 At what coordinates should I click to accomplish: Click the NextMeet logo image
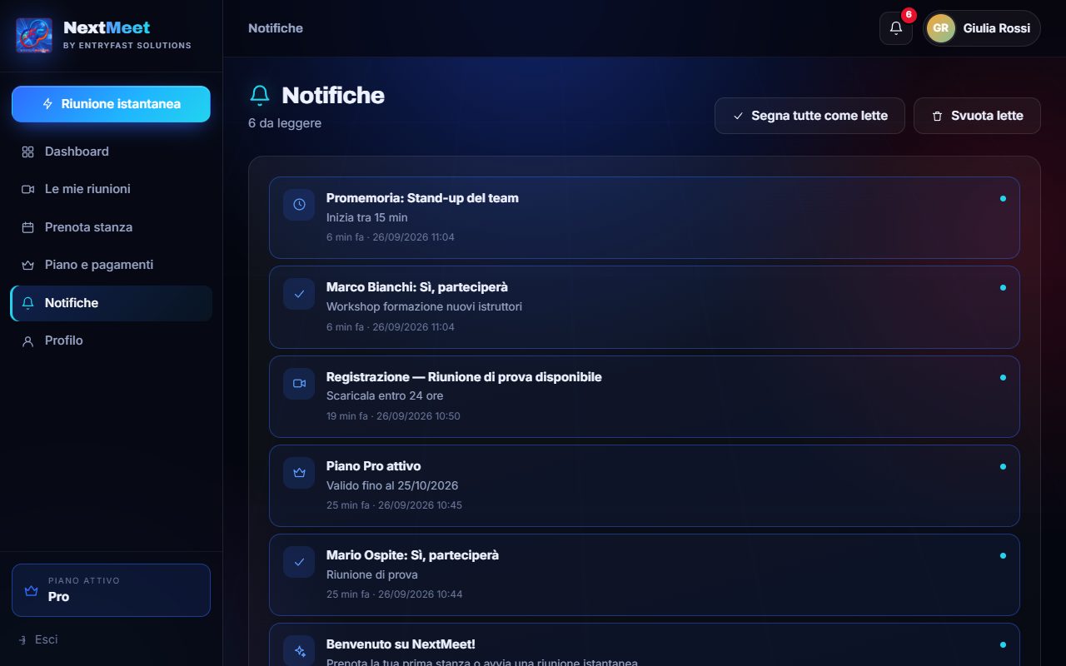click(x=34, y=36)
